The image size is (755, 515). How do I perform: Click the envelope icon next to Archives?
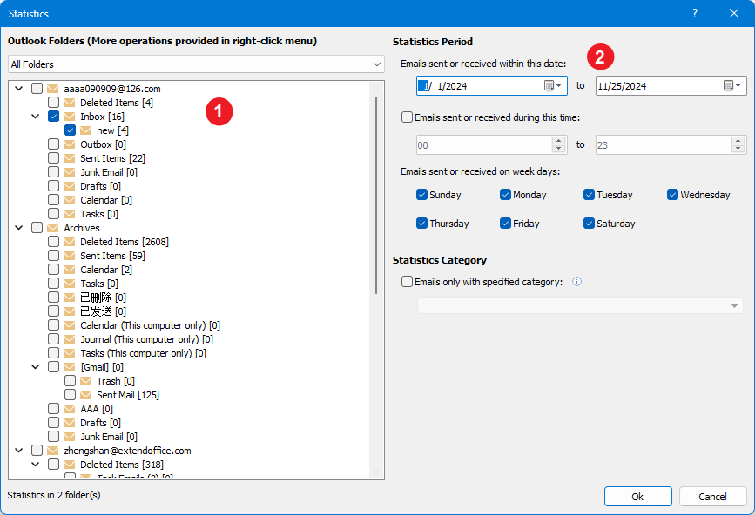pos(53,228)
